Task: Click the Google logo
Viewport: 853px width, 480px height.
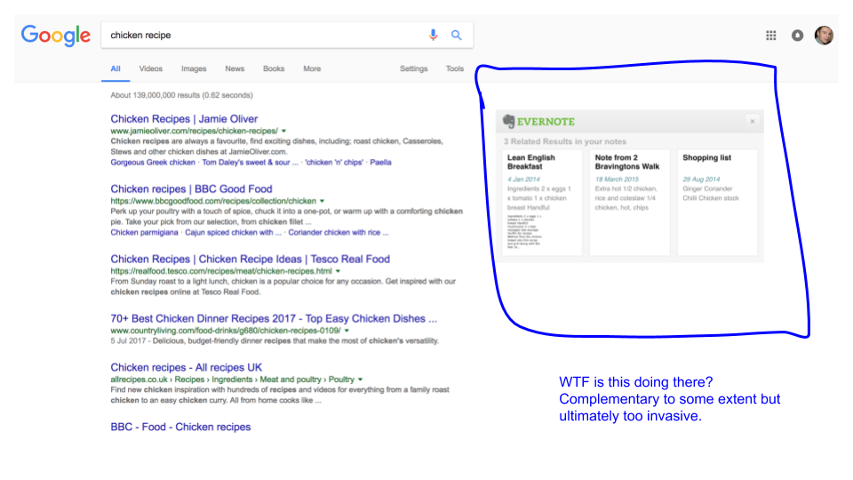Action: point(55,36)
